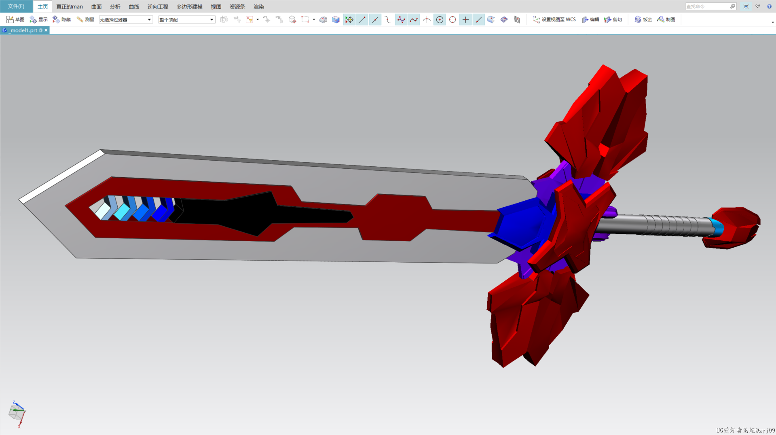Click the 隐藏 hide button
Viewport: 776px width, 435px height.
click(x=61, y=19)
